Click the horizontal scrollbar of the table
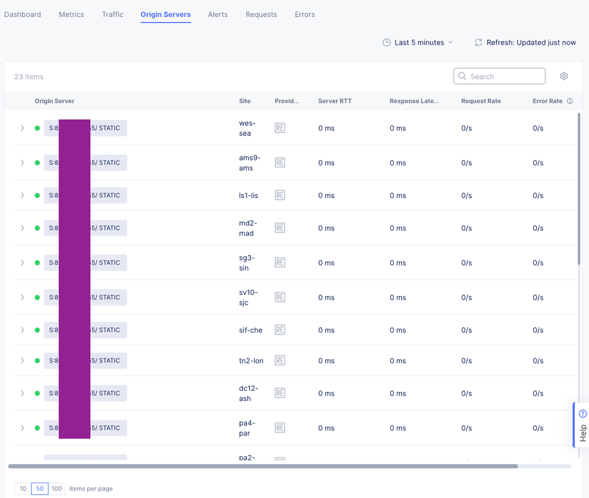Viewport: 589px width, 498px height. pyautogui.click(x=263, y=466)
